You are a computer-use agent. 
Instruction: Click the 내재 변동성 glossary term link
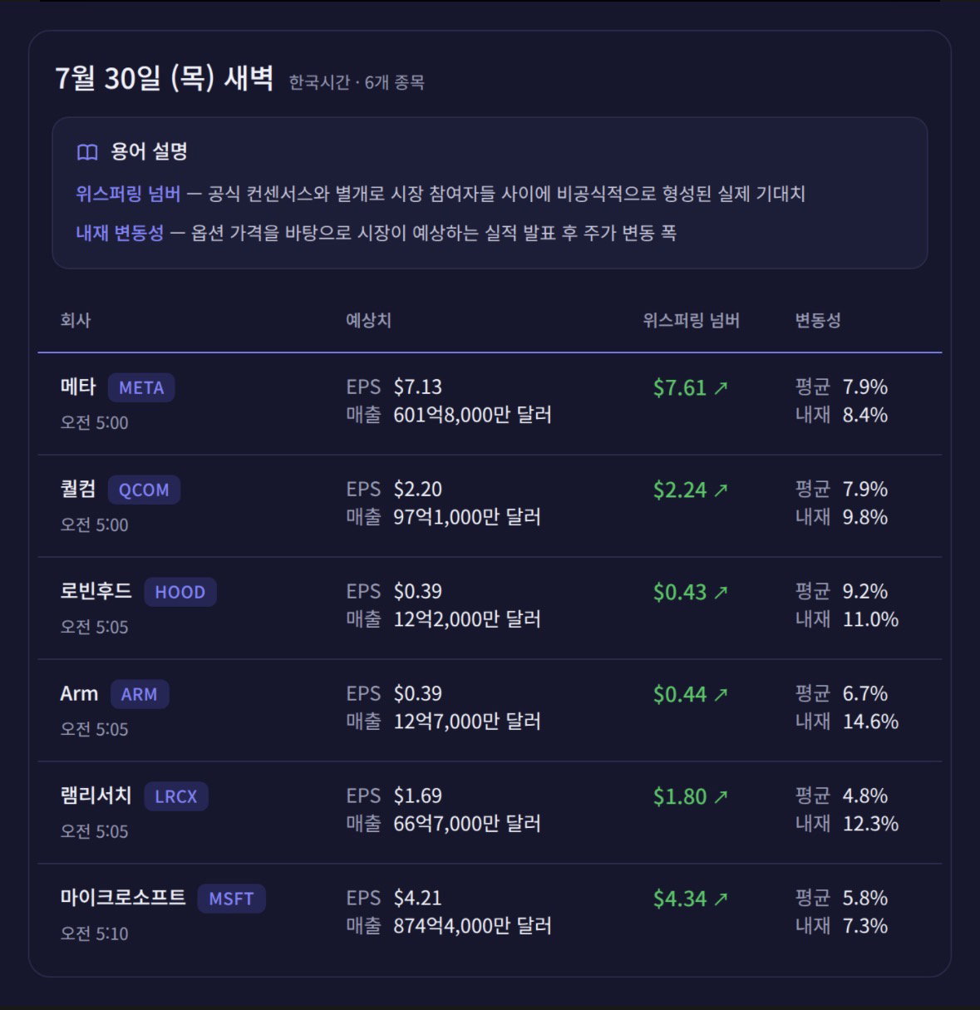[x=120, y=233]
